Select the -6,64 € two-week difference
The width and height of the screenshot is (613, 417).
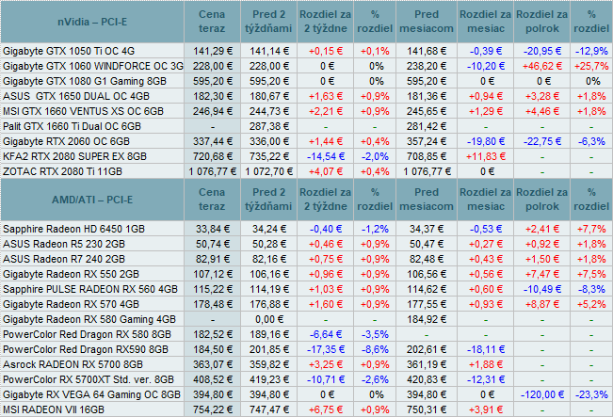[326, 334]
